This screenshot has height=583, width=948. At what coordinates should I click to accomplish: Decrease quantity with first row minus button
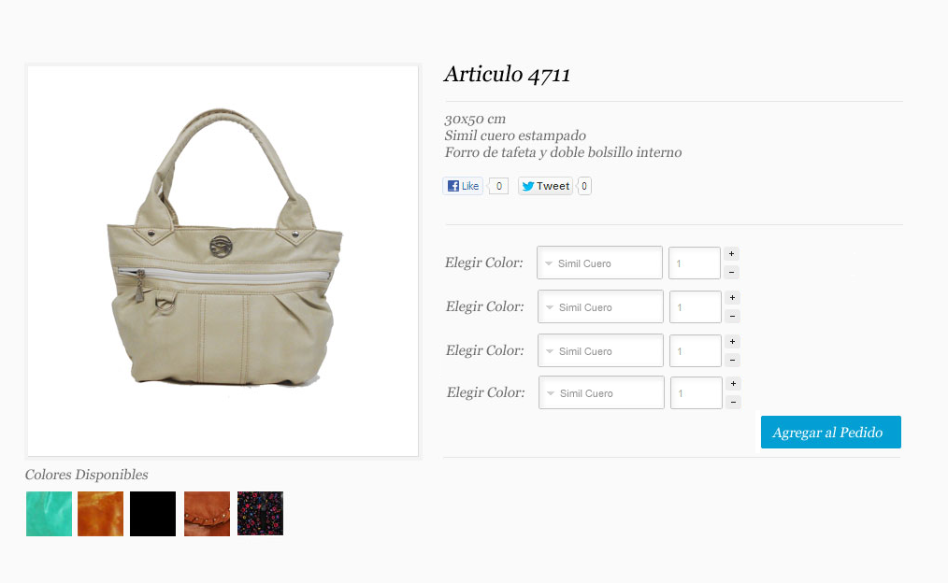tap(731, 273)
